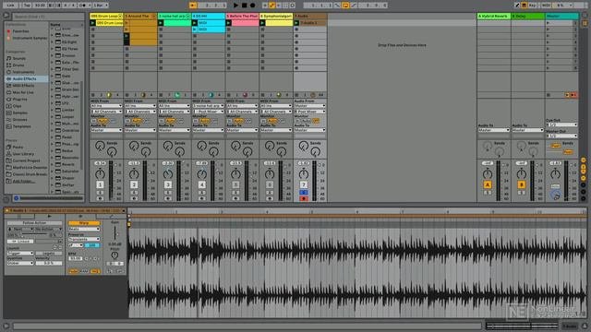591x332 pixels.
Task: Click the Sounds category icon in browser
Action: pos(8,58)
